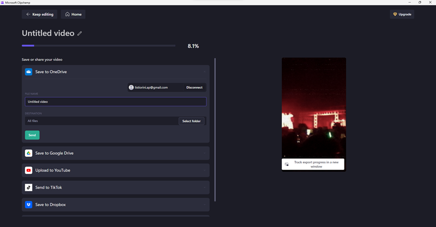
Task: Track export progress in a new window
Action: (x=313, y=165)
